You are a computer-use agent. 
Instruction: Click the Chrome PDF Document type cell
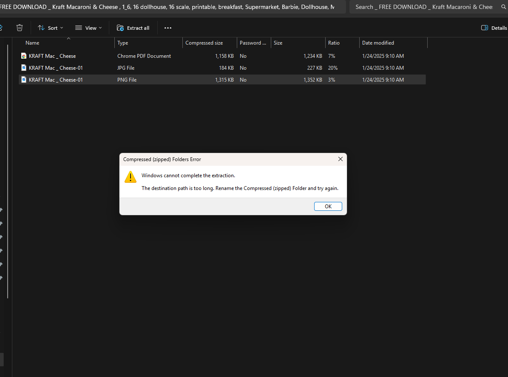[144, 56]
